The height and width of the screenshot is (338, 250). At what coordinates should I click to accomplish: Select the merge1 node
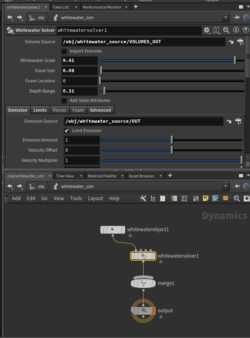143,283
